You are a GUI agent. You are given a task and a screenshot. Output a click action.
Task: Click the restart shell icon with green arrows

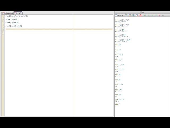[133, 15]
